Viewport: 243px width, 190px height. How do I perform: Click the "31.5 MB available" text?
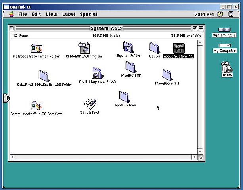[x=186, y=36]
